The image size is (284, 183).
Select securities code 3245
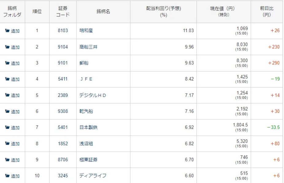[63, 176]
